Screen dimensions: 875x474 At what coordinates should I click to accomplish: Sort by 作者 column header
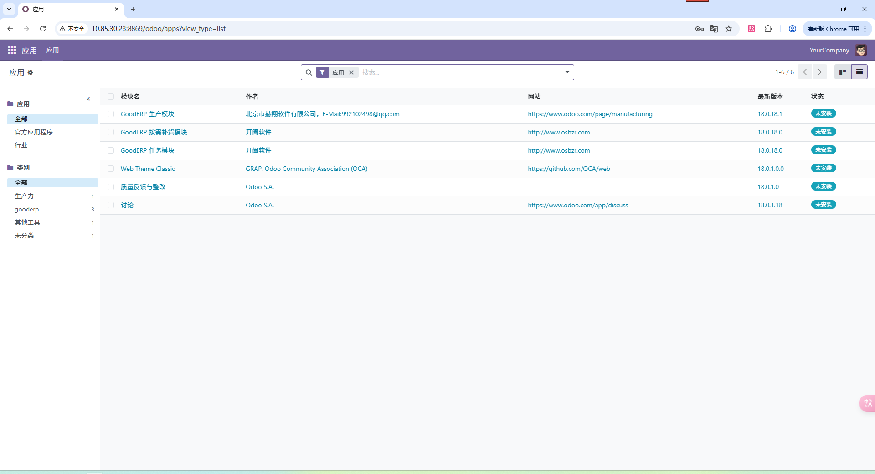click(x=252, y=97)
